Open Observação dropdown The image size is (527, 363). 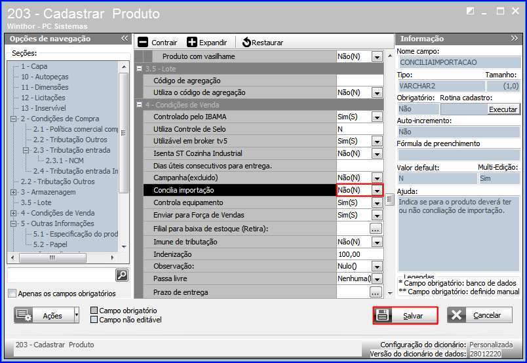377,267
